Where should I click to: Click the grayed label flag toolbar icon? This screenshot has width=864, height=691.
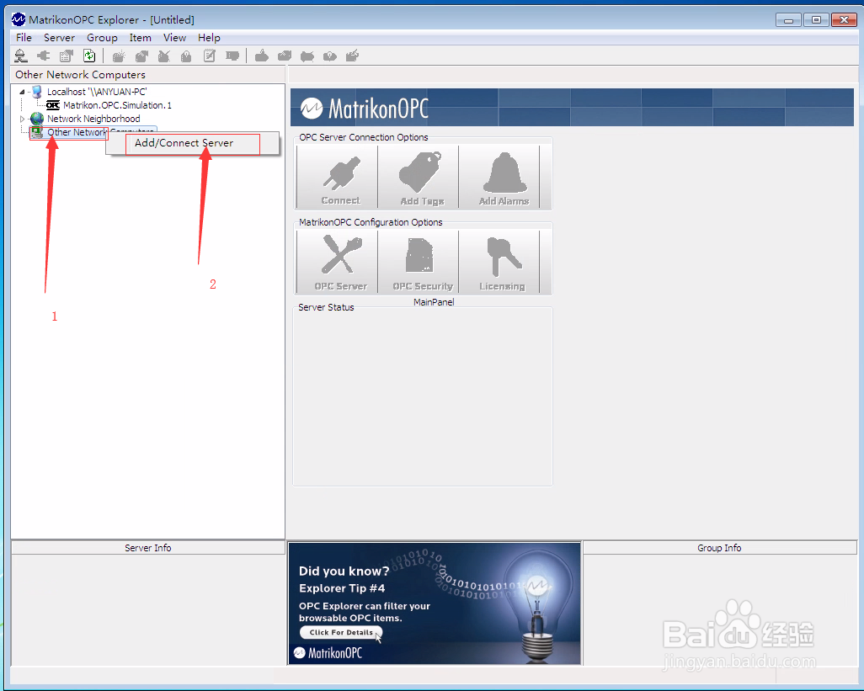click(232, 56)
